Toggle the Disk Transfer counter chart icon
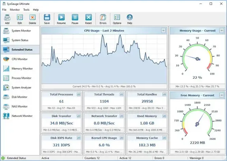The height and width of the screenshot is (161, 227). 79,116
